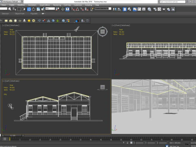Screen dimensions: 196x147
Task: Switch to the Populate ribbon tab
Action: tap(34, 13)
